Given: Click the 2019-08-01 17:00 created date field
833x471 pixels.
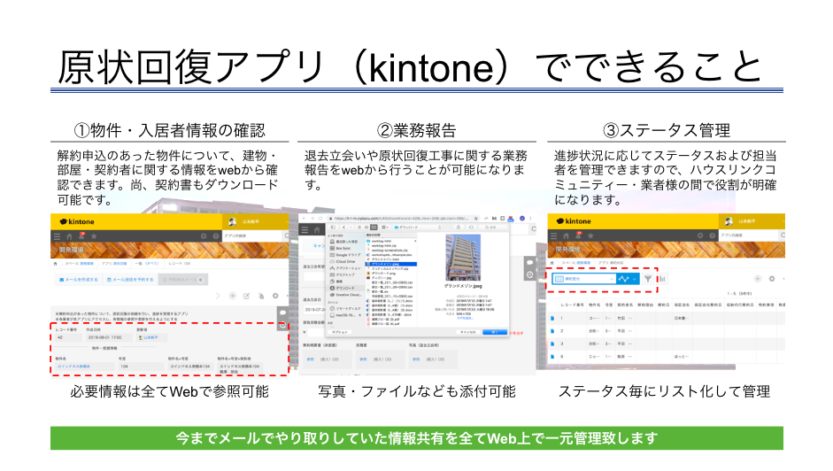Looking at the screenshot, I should click(108, 337).
